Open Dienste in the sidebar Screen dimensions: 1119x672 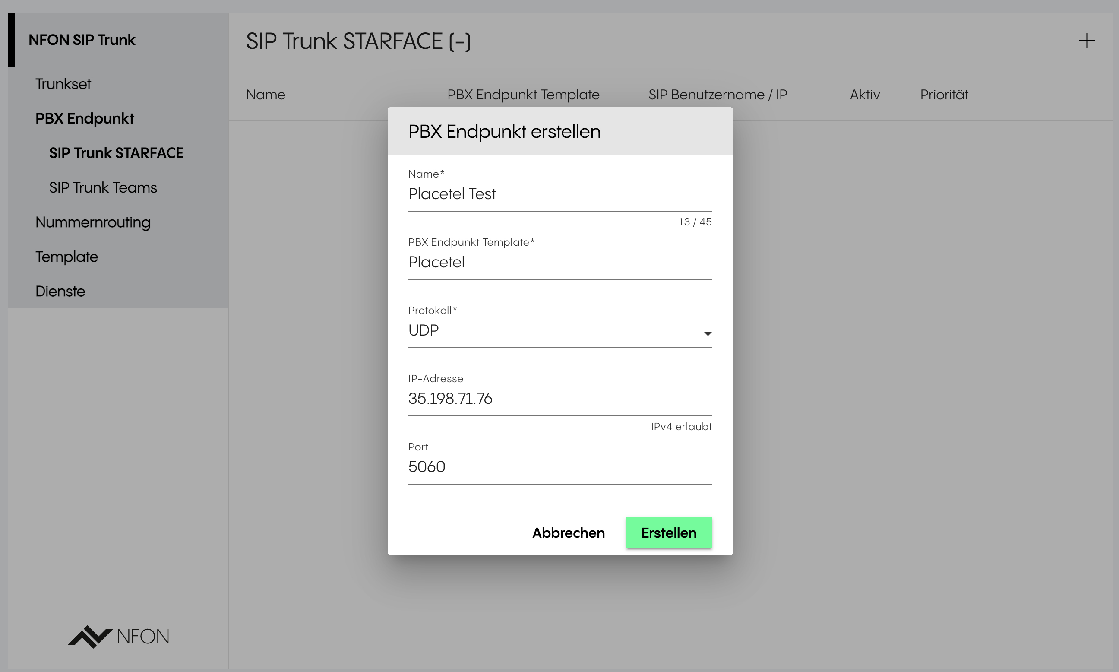(60, 291)
